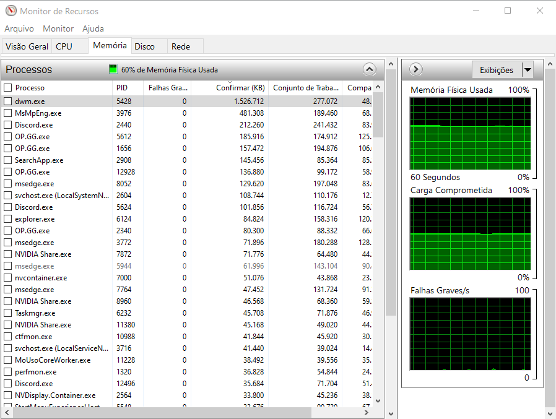This screenshot has height=419, width=556.
Task: Click PID 12928 of OP.GG.exe
Action: coord(126,172)
